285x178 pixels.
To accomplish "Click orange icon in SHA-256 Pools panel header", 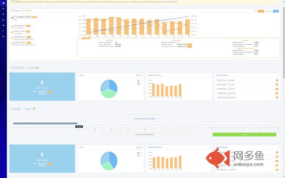I will (x=138, y=75).
